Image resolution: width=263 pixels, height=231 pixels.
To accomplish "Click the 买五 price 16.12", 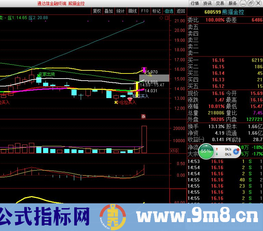I will coord(218,86).
